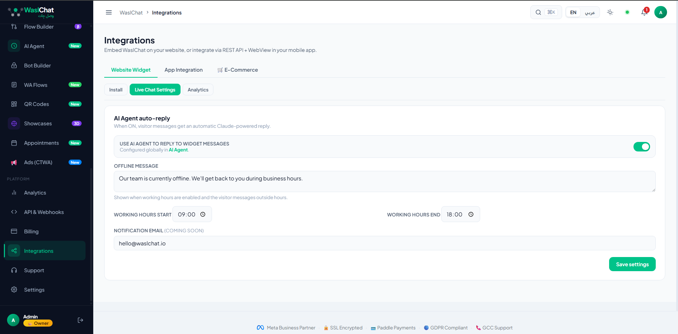678x334 pixels.
Task: Switch to the Website Widget tab
Action: coord(131,70)
